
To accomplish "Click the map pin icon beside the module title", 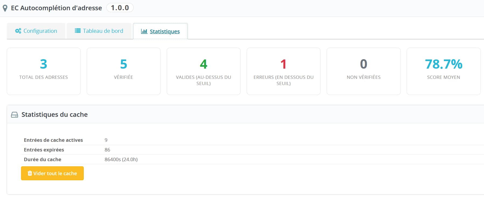I will [5, 8].
